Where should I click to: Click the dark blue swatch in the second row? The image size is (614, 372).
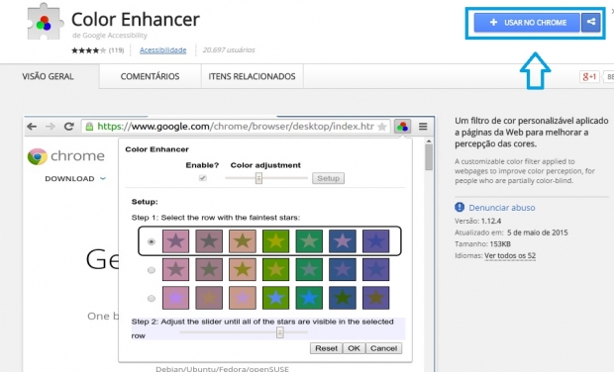click(343, 269)
